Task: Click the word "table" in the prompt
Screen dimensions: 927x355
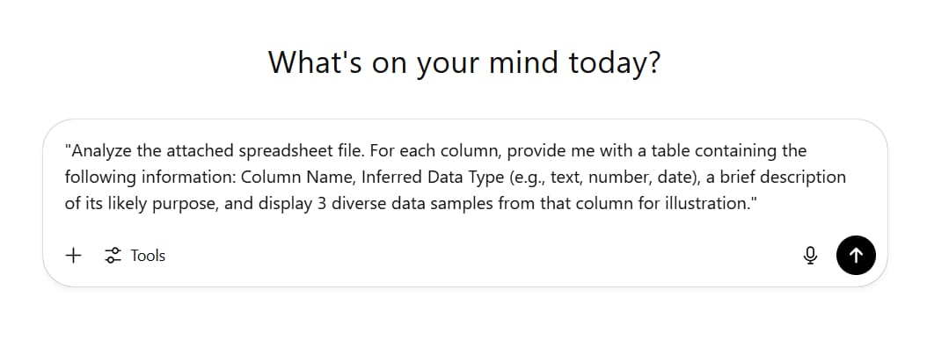Action: click(x=662, y=151)
